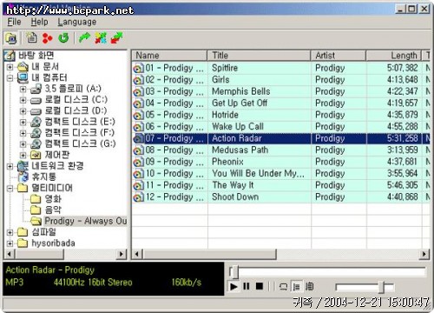Viewport: 434px width, 313px height.
Task: Pause playback with the Pause button
Action: coord(247,287)
